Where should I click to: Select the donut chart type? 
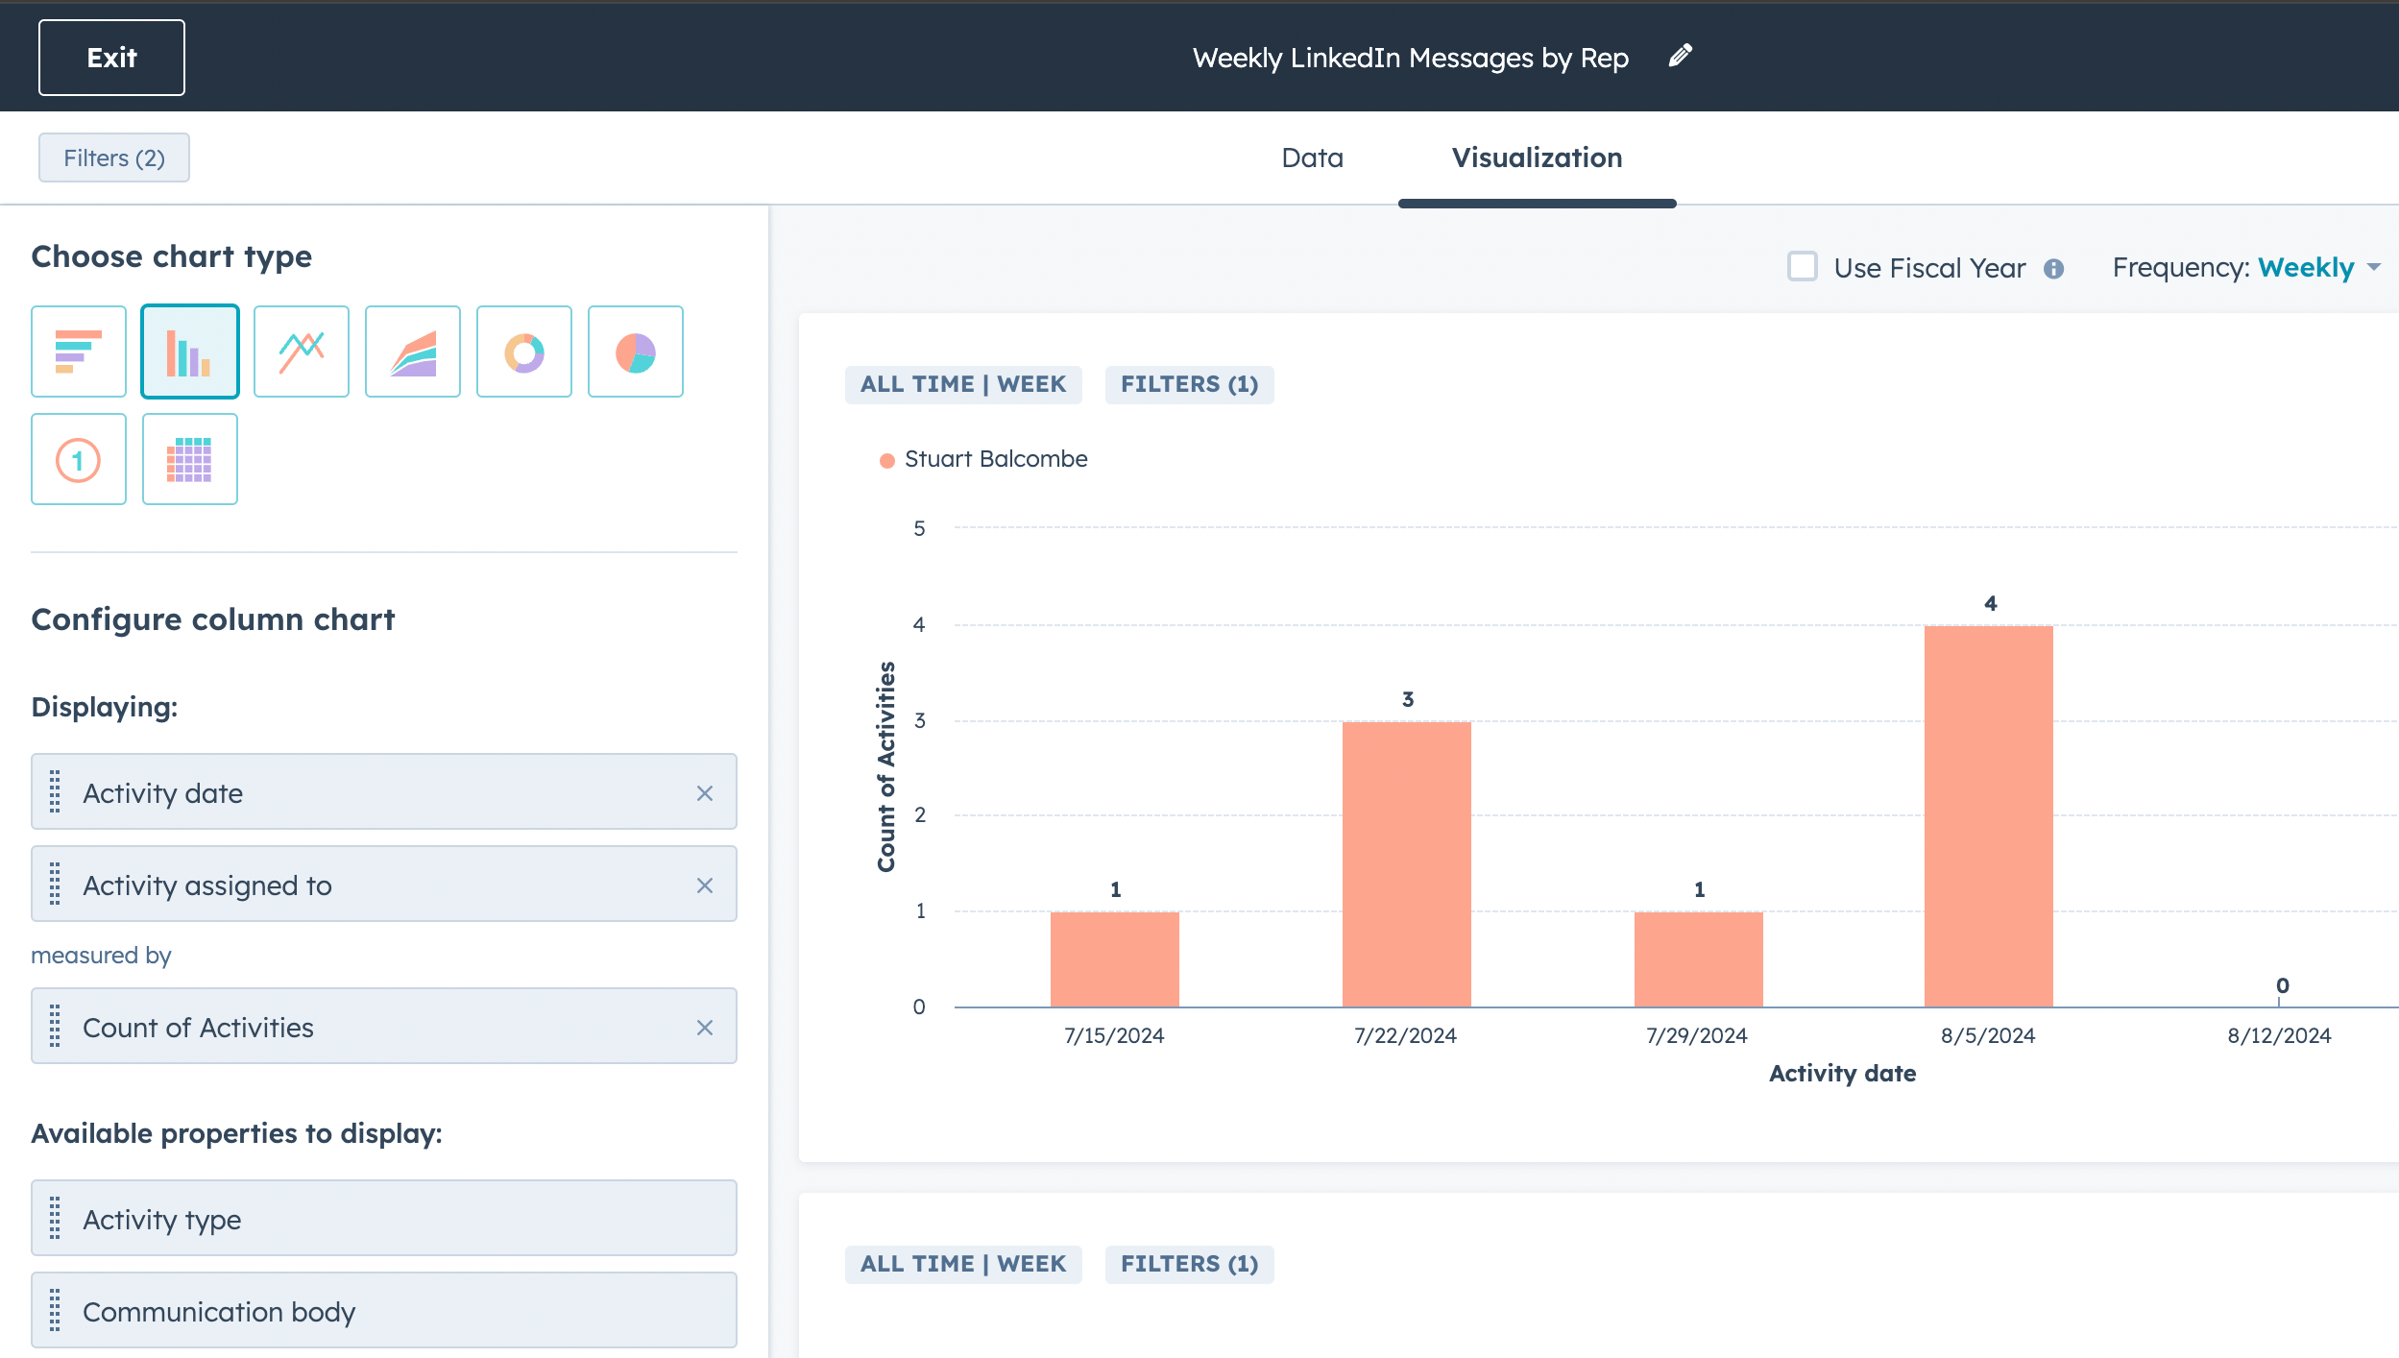coord(523,352)
